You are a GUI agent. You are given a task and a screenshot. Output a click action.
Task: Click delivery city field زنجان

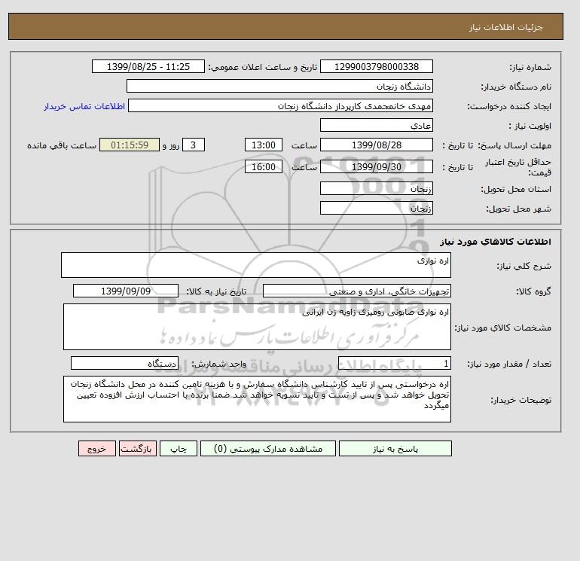click(376, 208)
